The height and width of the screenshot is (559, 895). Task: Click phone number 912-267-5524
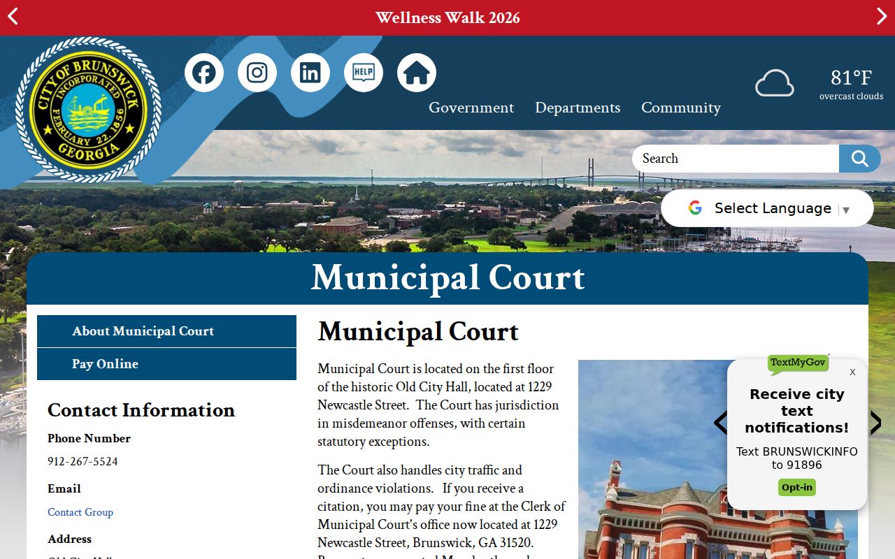[x=83, y=462]
